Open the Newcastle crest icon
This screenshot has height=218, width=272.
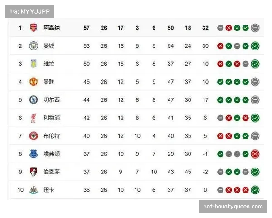click(x=34, y=190)
